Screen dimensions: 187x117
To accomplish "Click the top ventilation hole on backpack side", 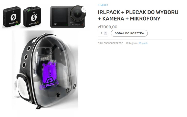I will coord(29,48).
